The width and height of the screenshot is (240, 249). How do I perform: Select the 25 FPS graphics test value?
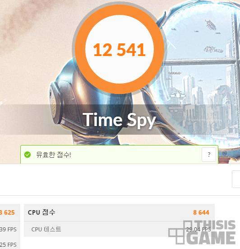(8, 245)
